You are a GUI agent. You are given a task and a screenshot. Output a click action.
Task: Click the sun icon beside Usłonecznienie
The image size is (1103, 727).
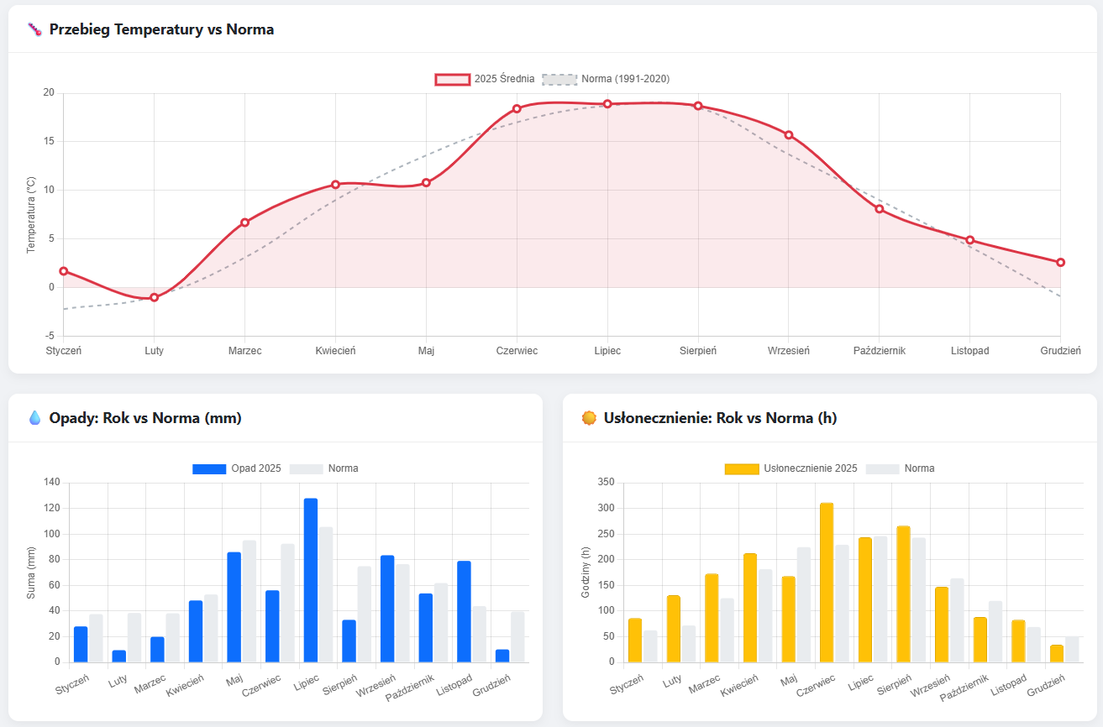[589, 418]
